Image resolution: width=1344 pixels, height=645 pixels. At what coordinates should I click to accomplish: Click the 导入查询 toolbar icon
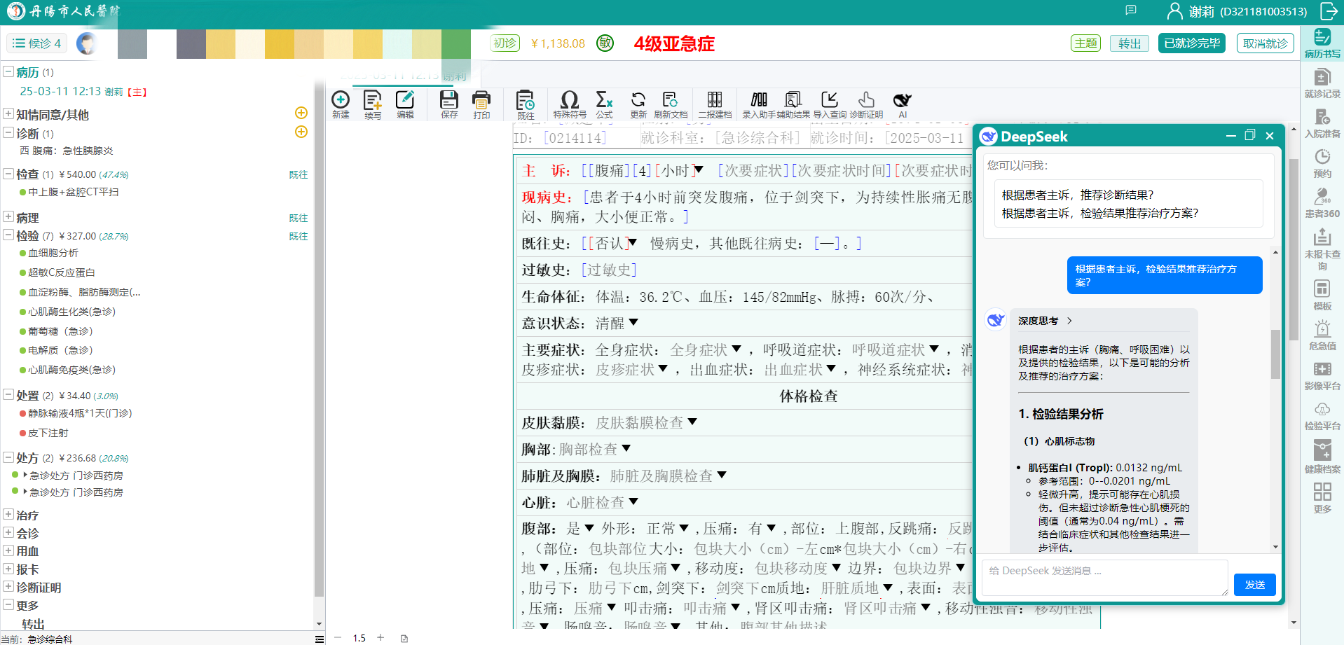830,104
